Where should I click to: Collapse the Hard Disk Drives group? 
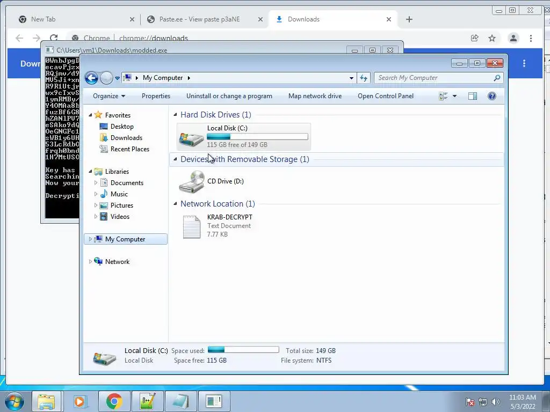tap(175, 115)
